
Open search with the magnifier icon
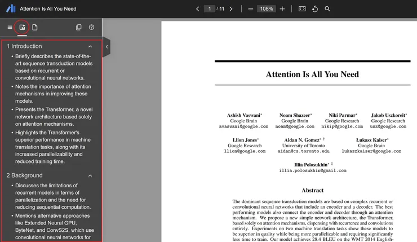(327, 9)
